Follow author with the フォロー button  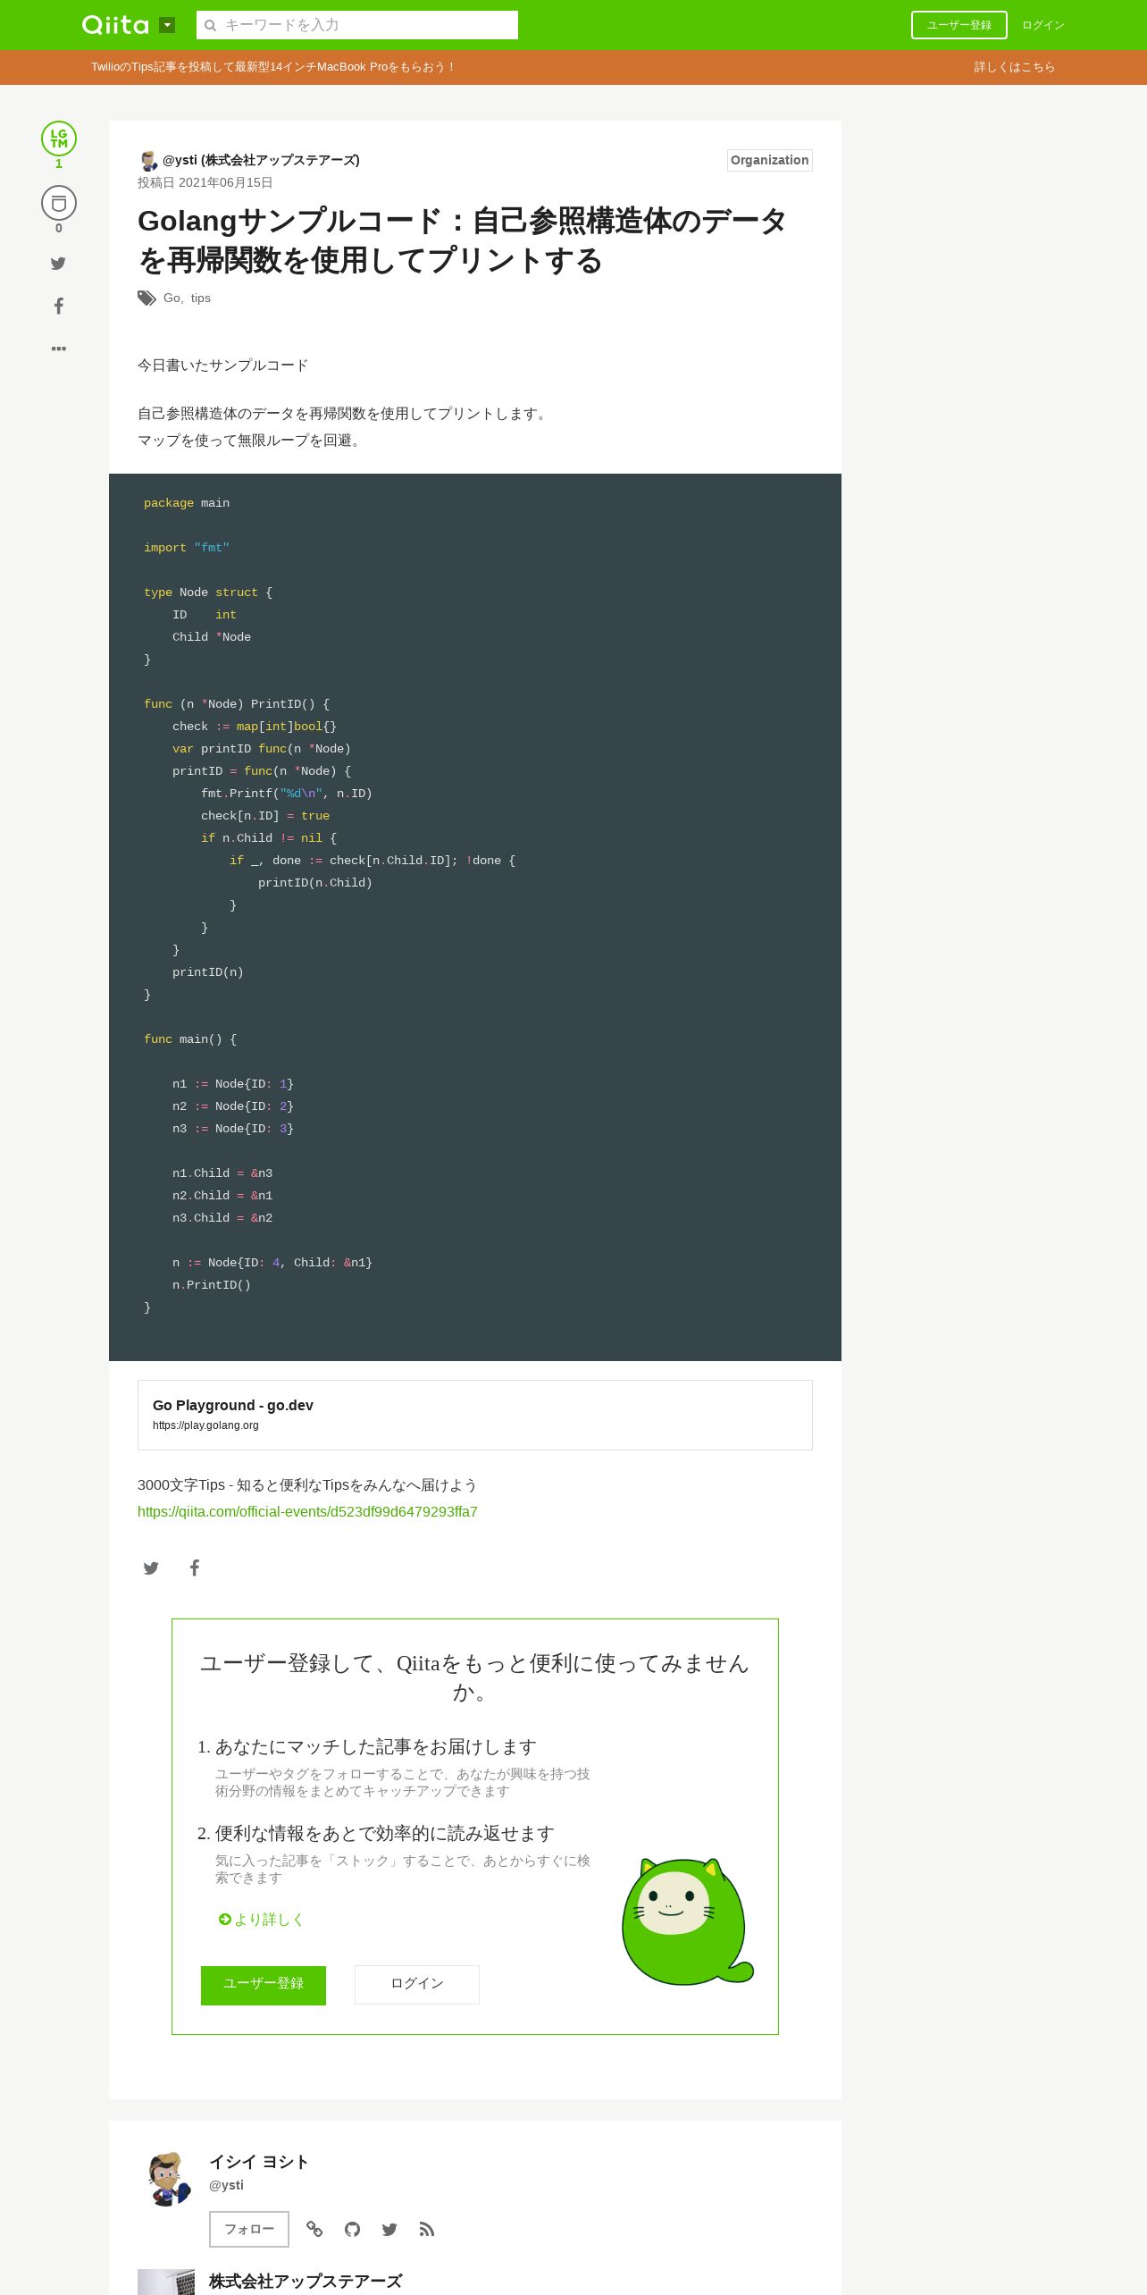(x=248, y=2229)
